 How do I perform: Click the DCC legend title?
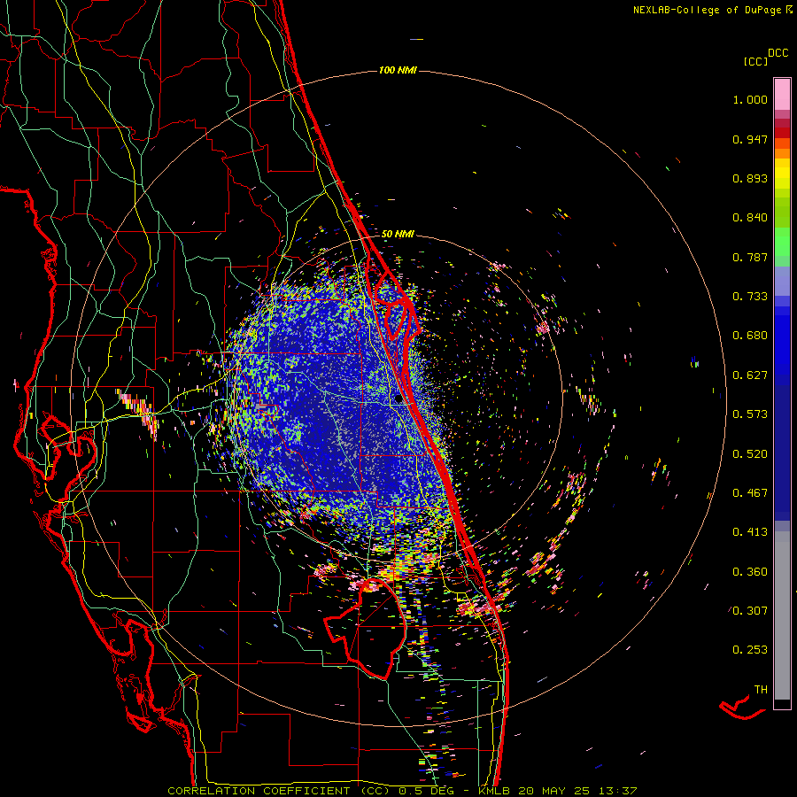coord(778,53)
